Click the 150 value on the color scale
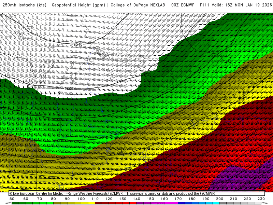This screenshot has width=273, height=205. click(150, 199)
